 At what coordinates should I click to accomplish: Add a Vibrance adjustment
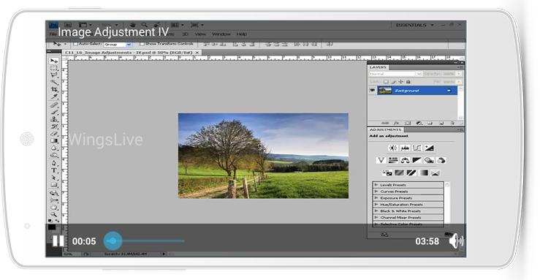[x=381, y=161]
